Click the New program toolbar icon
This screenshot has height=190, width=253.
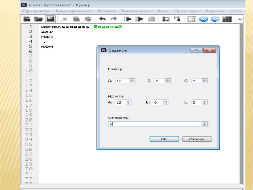(27, 19)
